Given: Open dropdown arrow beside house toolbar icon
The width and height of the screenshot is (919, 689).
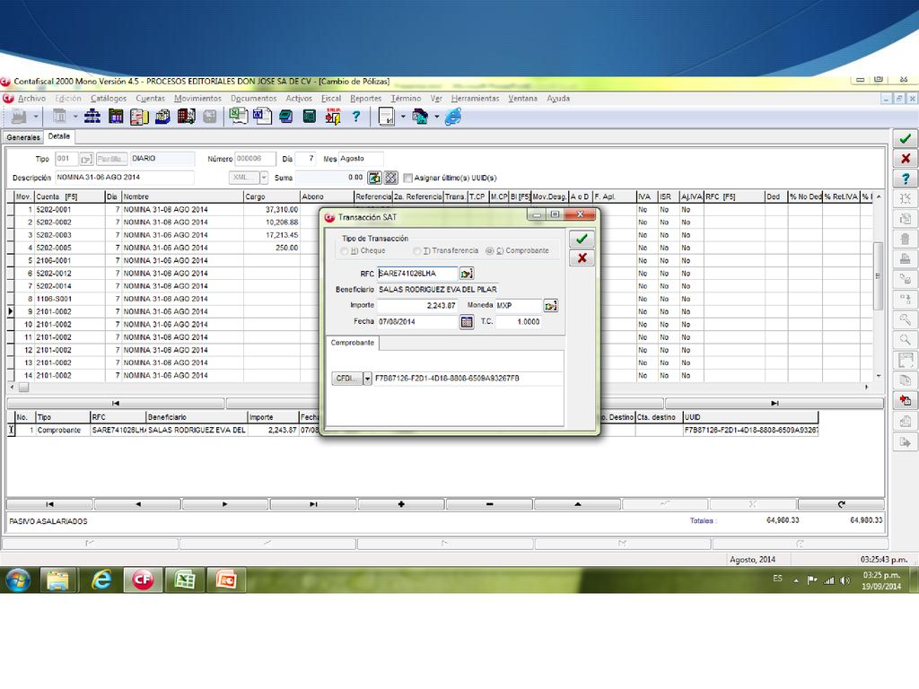Looking at the screenshot, I should pyautogui.click(x=437, y=117).
